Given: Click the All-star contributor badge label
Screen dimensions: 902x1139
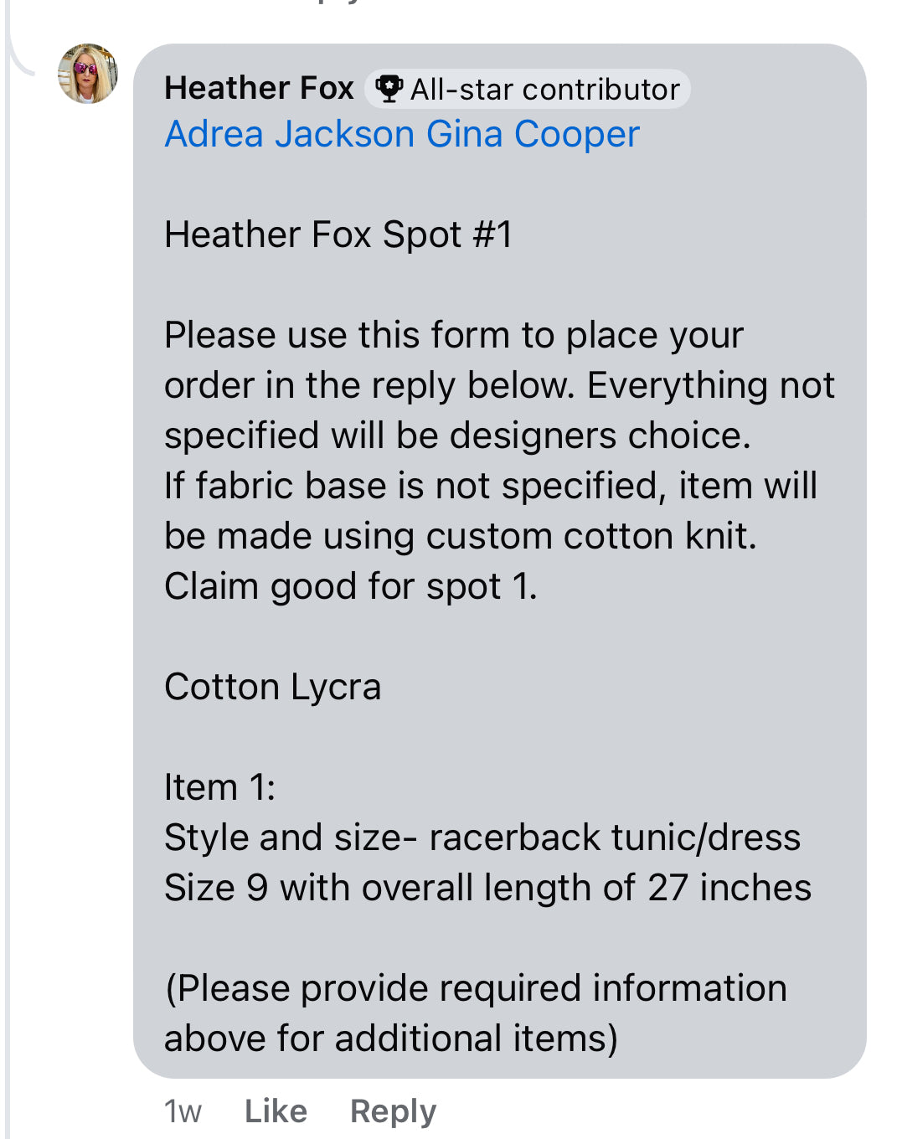Looking at the screenshot, I should tap(544, 90).
